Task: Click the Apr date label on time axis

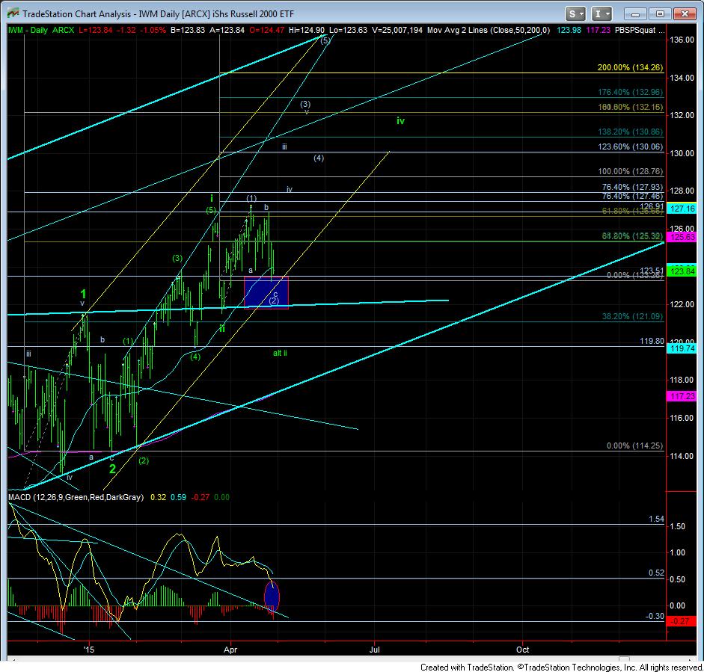Action: tap(230, 650)
